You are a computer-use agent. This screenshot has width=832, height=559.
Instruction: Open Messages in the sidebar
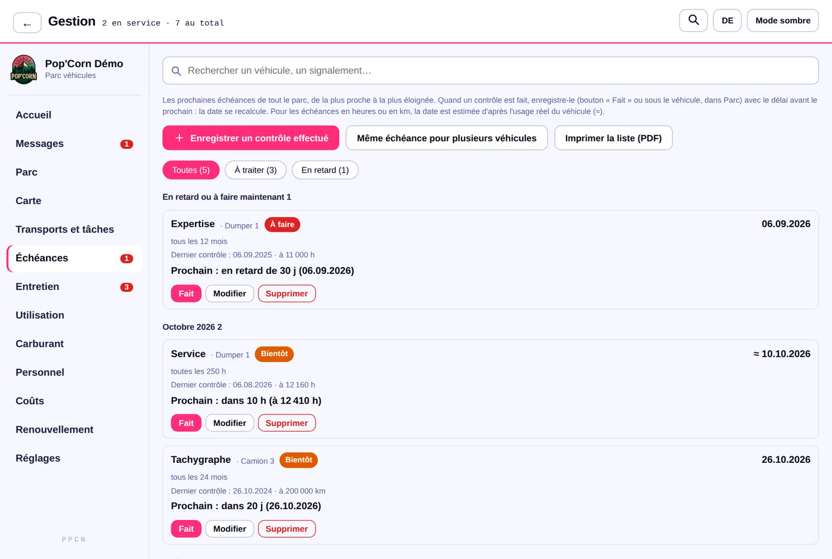(x=74, y=144)
